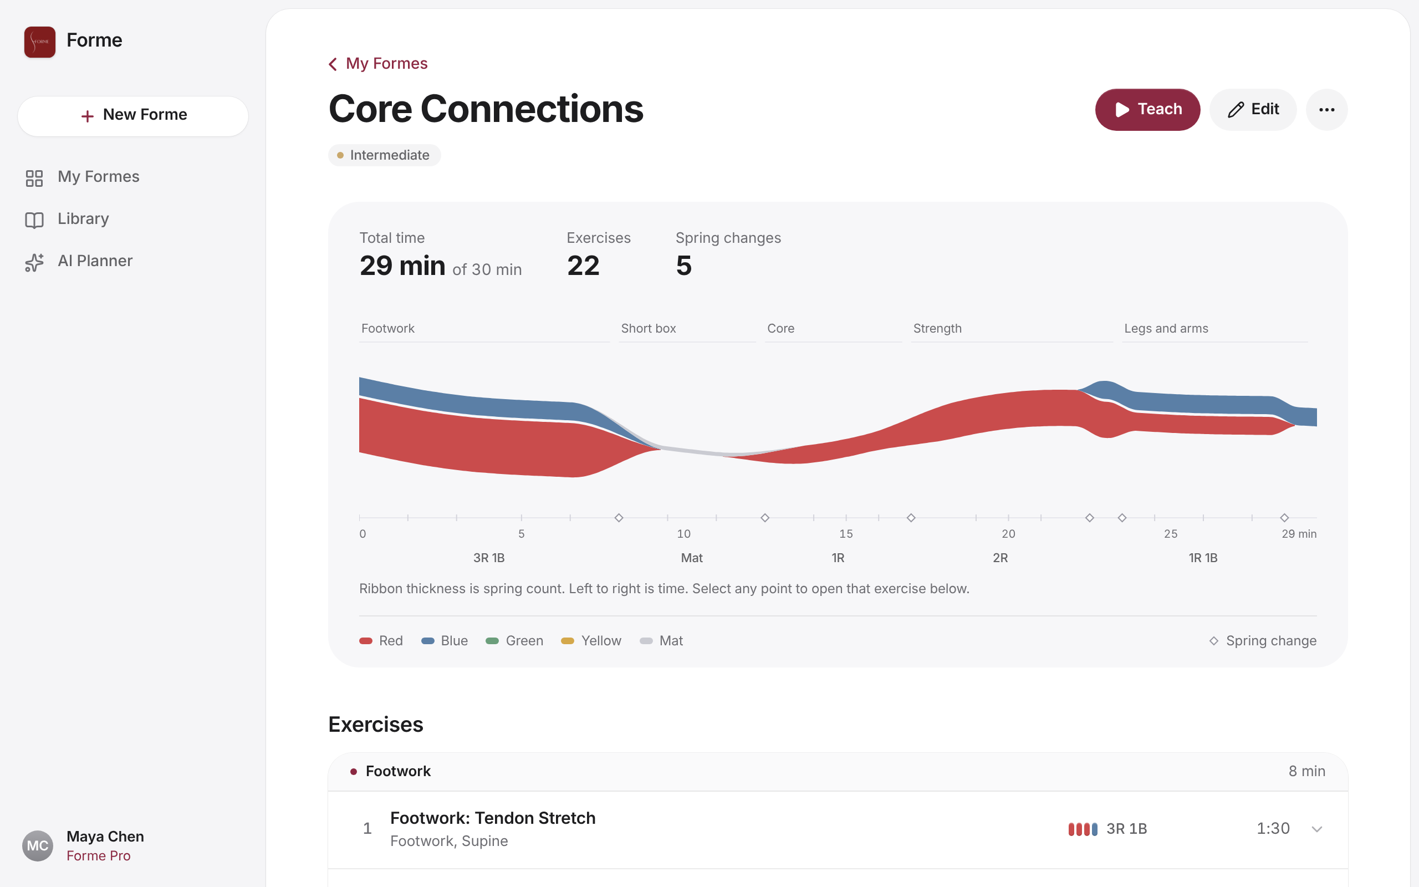Screen dimensions: 1419x887
Task: Click the Spring change legend diamond icon
Action: pos(1213,641)
